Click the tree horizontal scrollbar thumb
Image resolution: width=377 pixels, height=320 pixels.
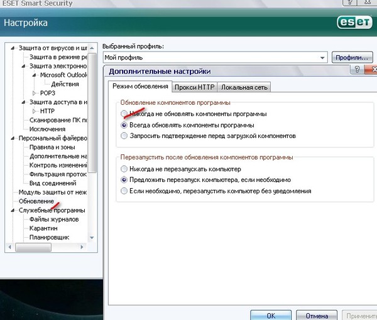[x=33, y=247]
